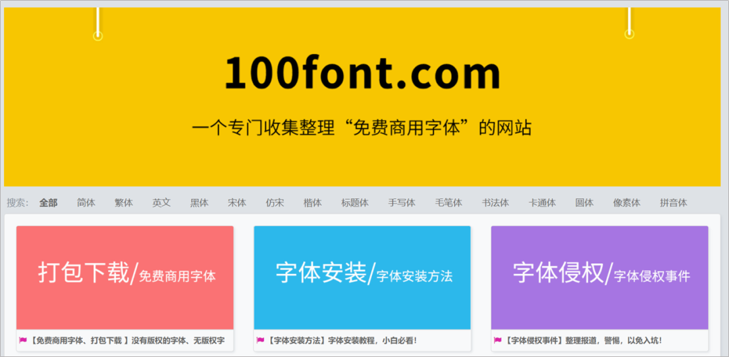The width and height of the screenshot is (729, 357).
Task: Open the 宋体 category
Action: (238, 202)
